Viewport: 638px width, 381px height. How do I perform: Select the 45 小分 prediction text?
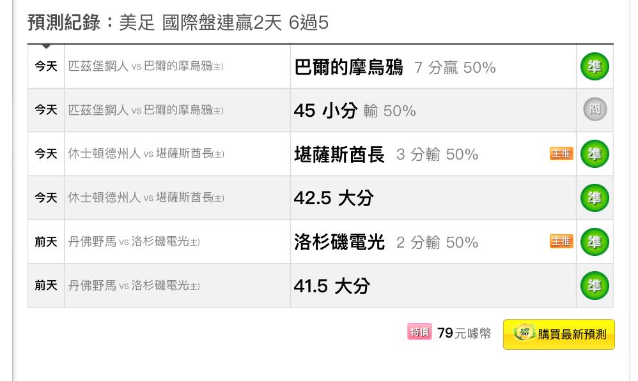click(x=354, y=110)
